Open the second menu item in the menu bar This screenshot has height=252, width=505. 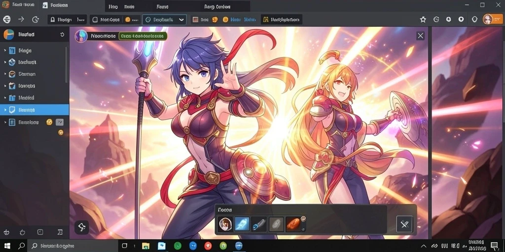(129, 6)
